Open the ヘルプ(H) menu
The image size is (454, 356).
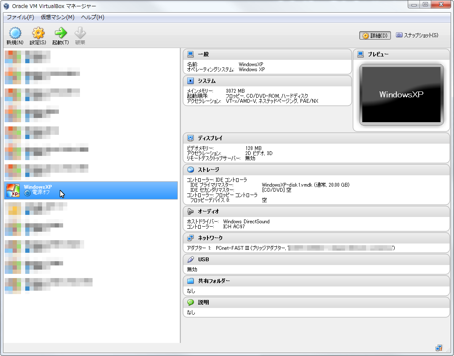93,17
